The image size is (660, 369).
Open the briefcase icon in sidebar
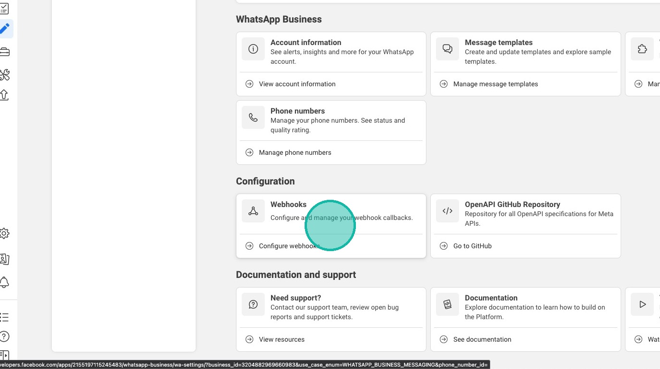click(x=4, y=52)
